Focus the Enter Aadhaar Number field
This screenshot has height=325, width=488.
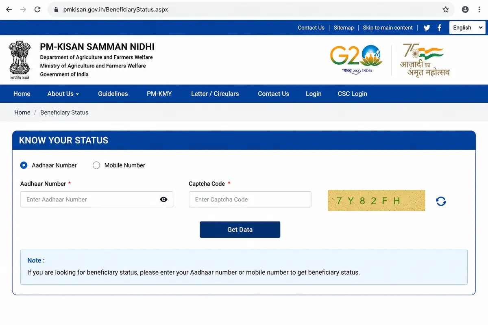pos(97,199)
